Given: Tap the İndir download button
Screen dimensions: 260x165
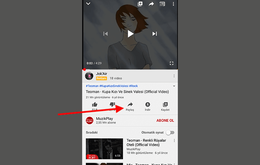Looking at the screenshot, I should 148,107.
